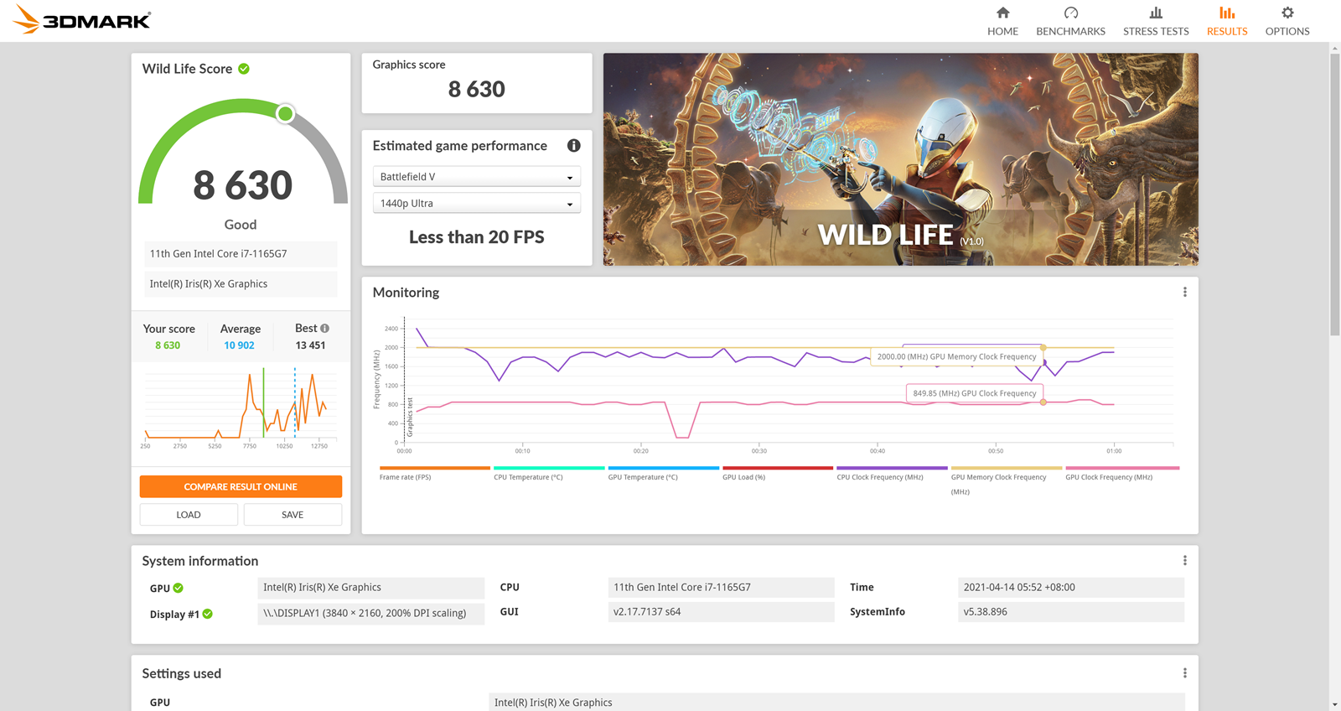
Task: Click the info icon beside Best score
Action: pos(325,329)
